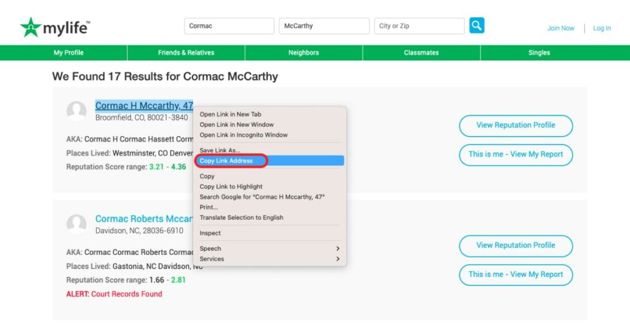Image resolution: width=630 pixels, height=330 pixels.
Task: Click the blue search magnifier icon
Action: [x=476, y=26]
